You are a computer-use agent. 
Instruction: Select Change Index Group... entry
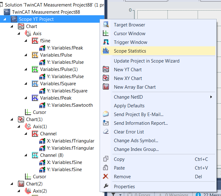pyautogui.click(x=158, y=149)
